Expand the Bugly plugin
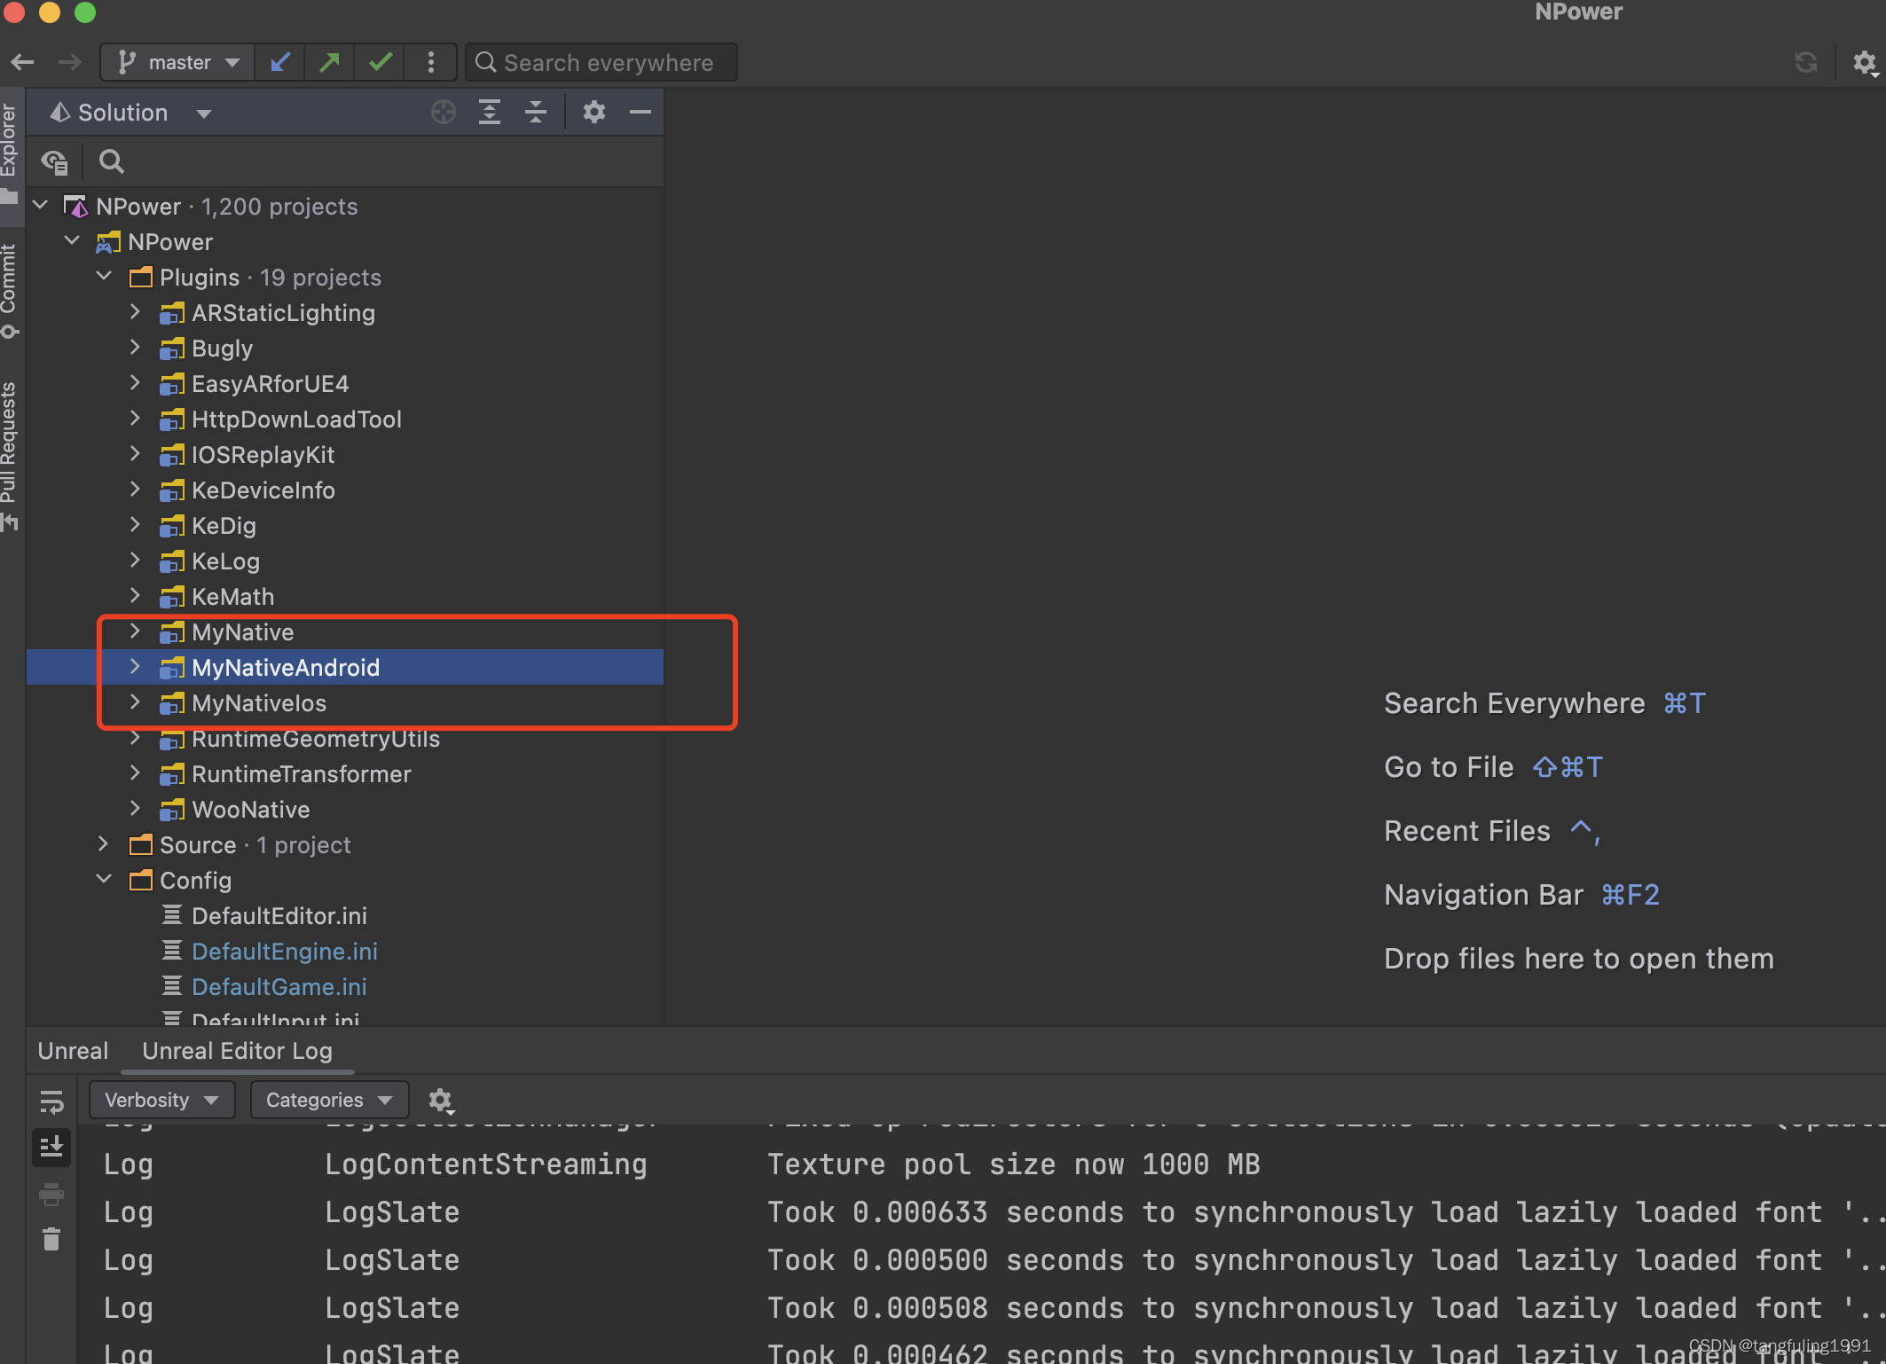This screenshot has height=1364, width=1886. (x=136, y=348)
